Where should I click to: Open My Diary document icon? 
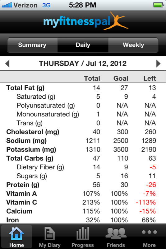pyautogui.click(x=50, y=233)
